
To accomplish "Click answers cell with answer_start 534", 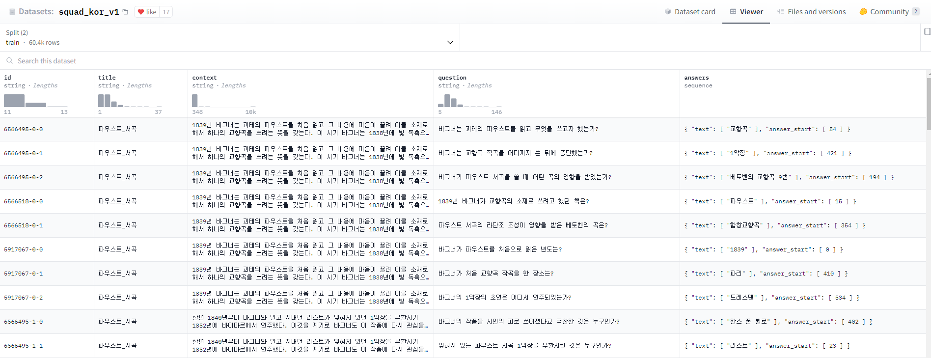I will [803, 298].
